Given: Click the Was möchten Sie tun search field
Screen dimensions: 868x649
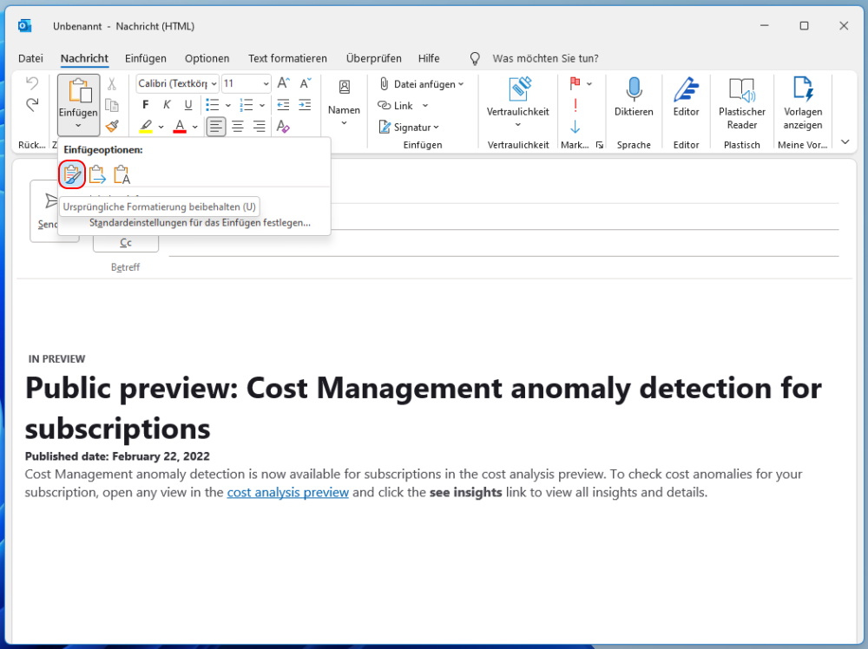Looking at the screenshot, I should pos(545,58).
